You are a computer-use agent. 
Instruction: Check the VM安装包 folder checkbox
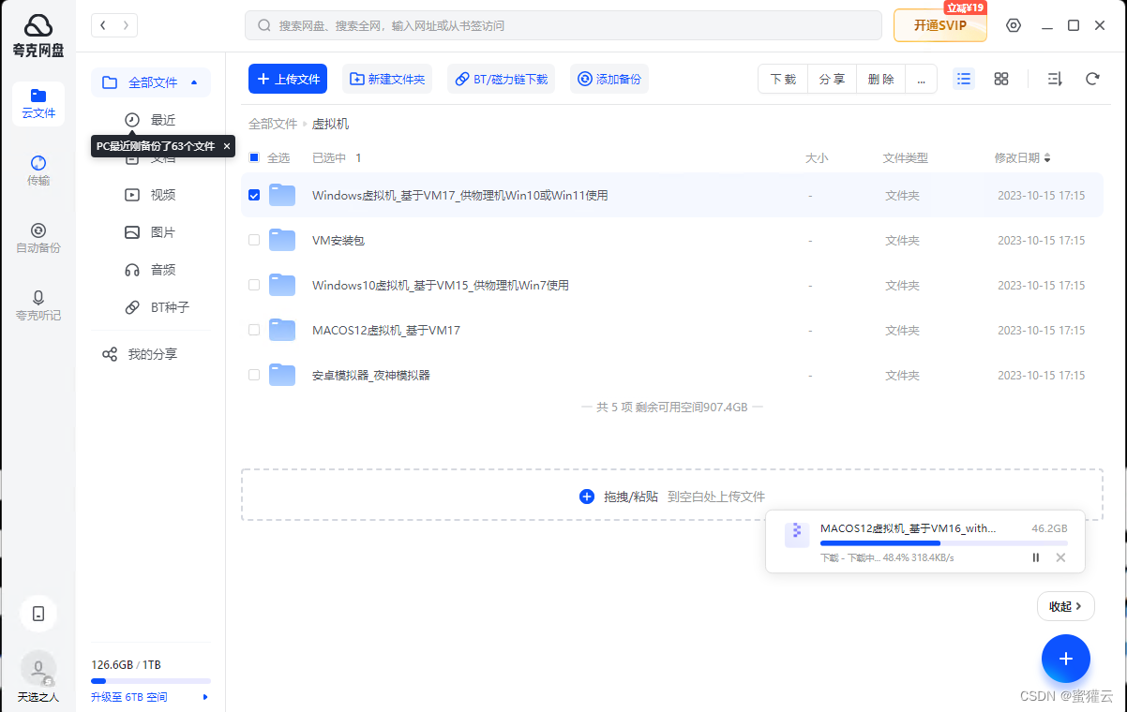coord(254,240)
